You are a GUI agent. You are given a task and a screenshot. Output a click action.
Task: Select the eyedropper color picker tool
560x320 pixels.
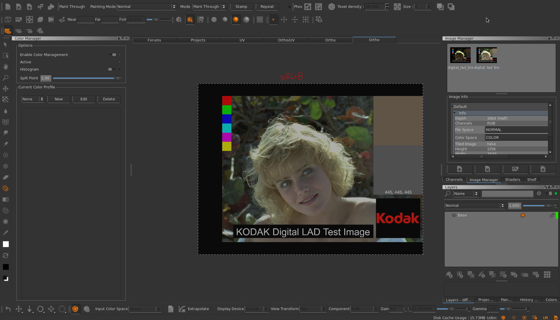click(6, 232)
